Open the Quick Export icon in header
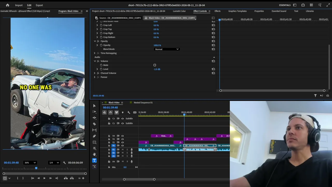332x187 pixels. (303, 5)
